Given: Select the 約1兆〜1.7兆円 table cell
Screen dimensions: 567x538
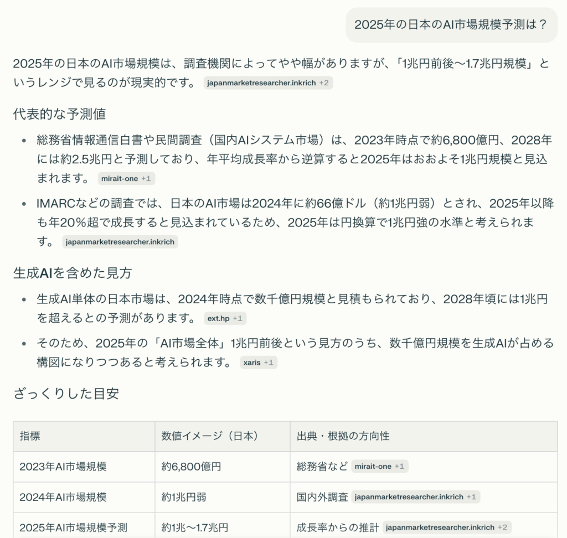Looking at the screenshot, I should [x=195, y=527].
